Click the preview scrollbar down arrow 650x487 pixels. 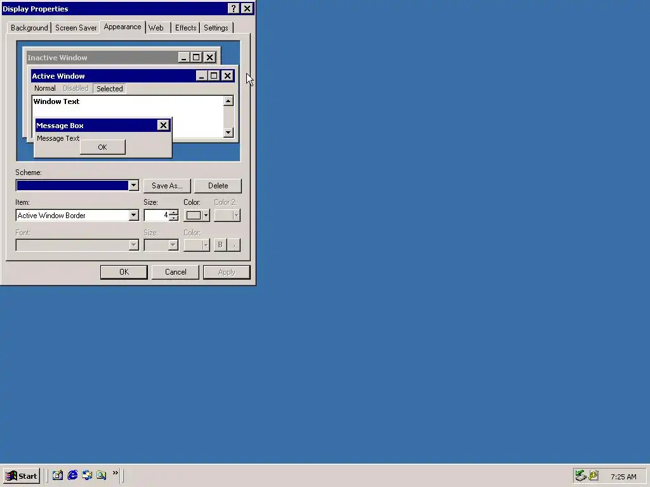pyautogui.click(x=229, y=133)
